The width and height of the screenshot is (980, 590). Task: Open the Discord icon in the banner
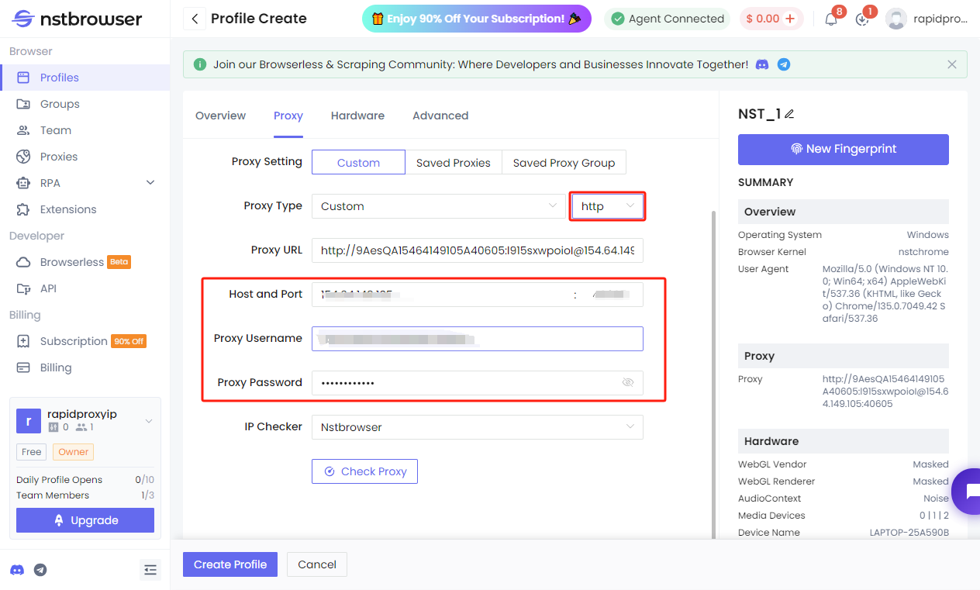[762, 65]
